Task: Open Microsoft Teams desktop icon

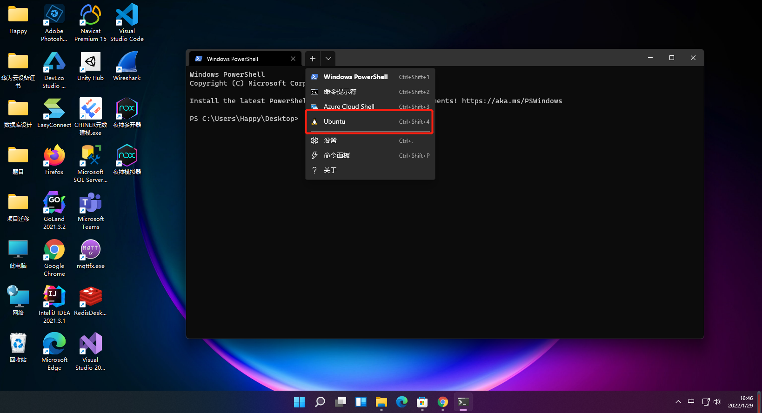Action: [x=90, y=211]
